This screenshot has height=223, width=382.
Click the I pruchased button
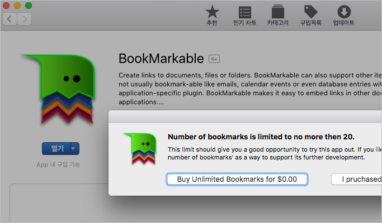pyautogui.click(x=357, y=180)
